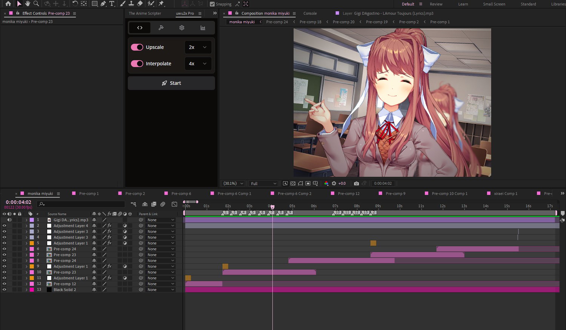Open uwu2x Pro settings gear icon
Viewport: 566px width, 330px height.
click(182, 28)
